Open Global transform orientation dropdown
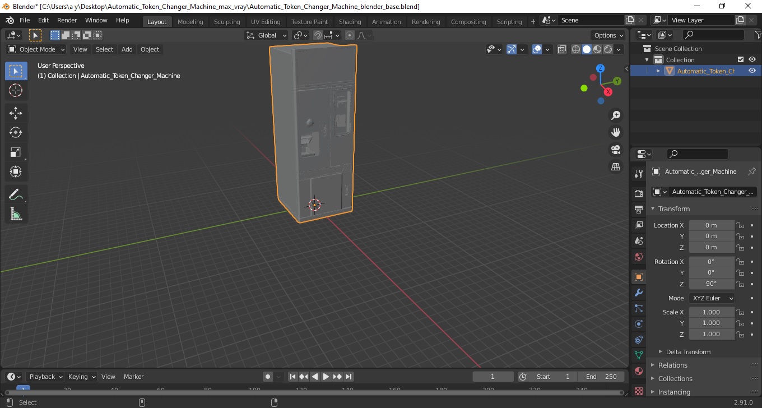The image size is (762, 408). (x=267, y=35)
